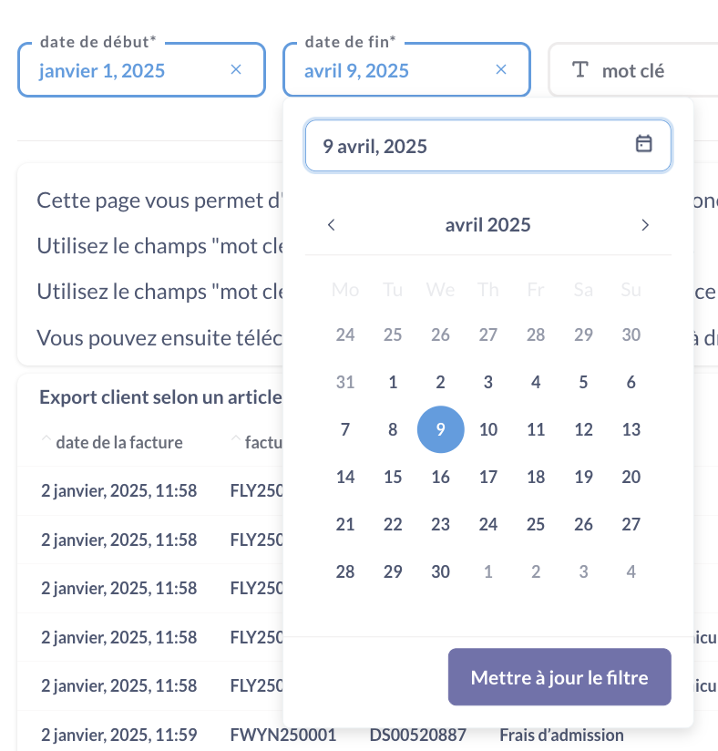This screenshot has width=718, height=751.
Task: Select April 15 in the calendar
Action: coord(393,477)
